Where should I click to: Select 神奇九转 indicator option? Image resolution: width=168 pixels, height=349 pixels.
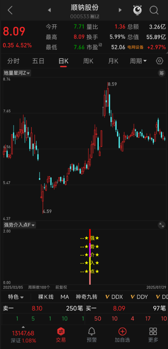87,297
